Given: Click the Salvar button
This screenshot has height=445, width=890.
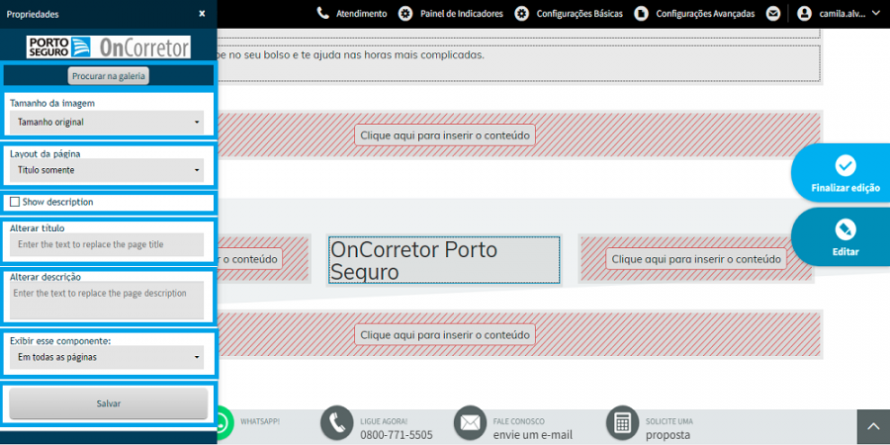Looking at the screenshot, I should [109, 403].
